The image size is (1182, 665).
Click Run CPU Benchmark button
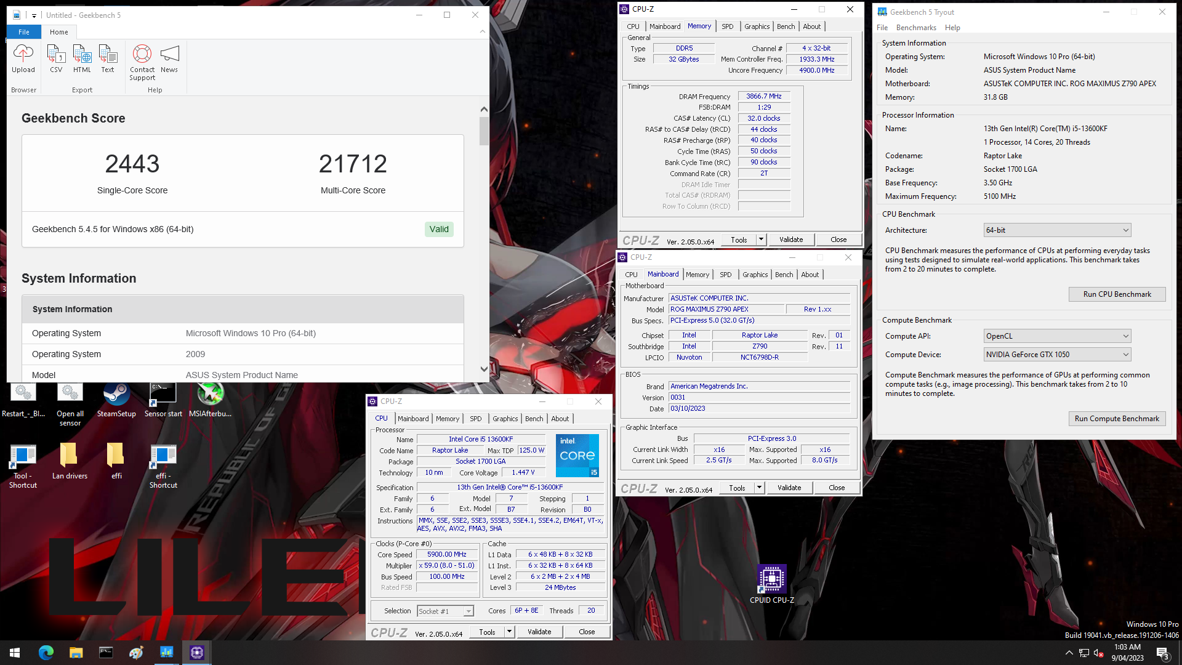click(1117, 294)
